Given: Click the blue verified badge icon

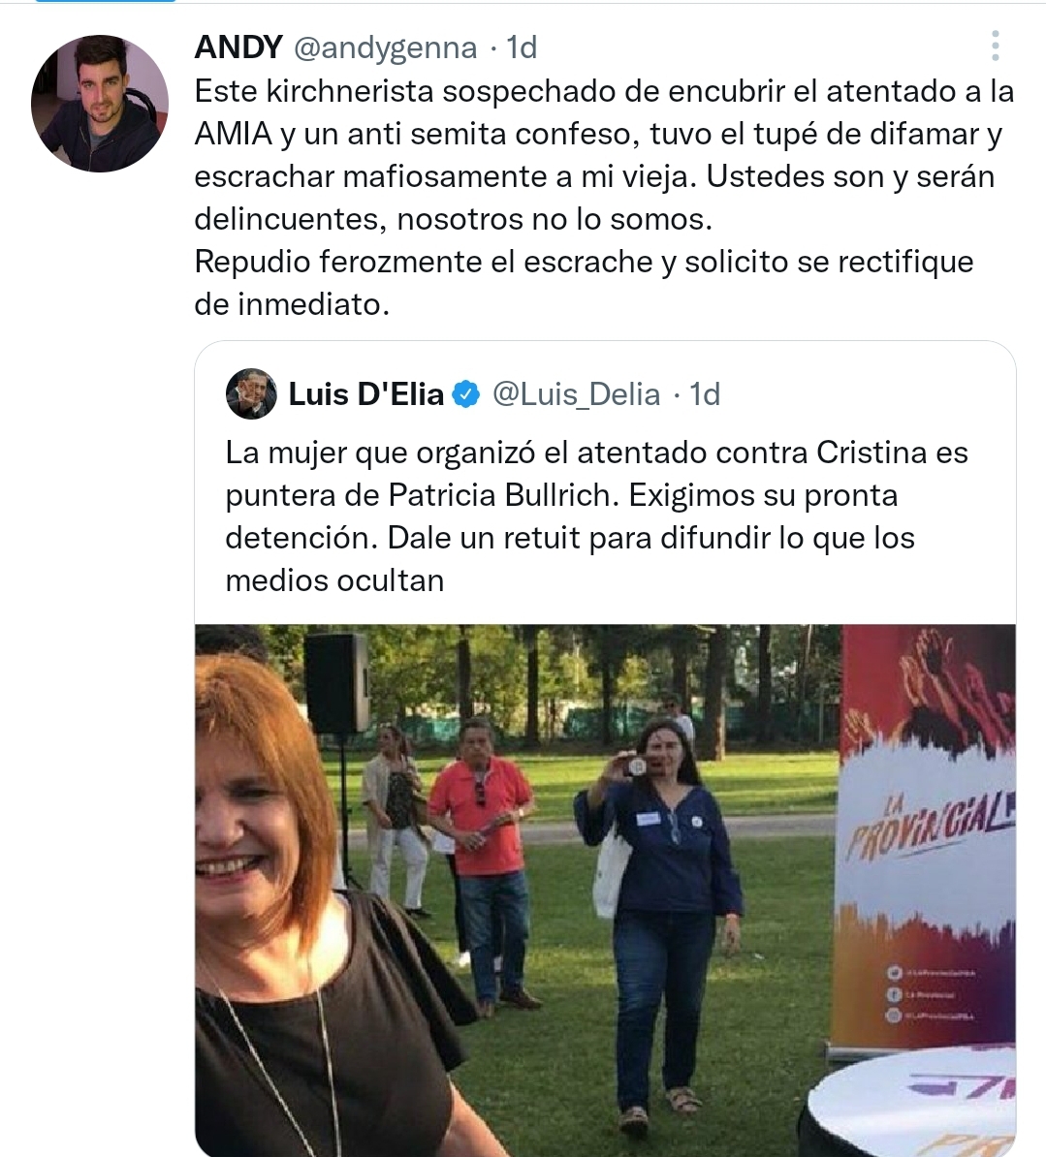Looking at the screenshot, I should 465,394.
